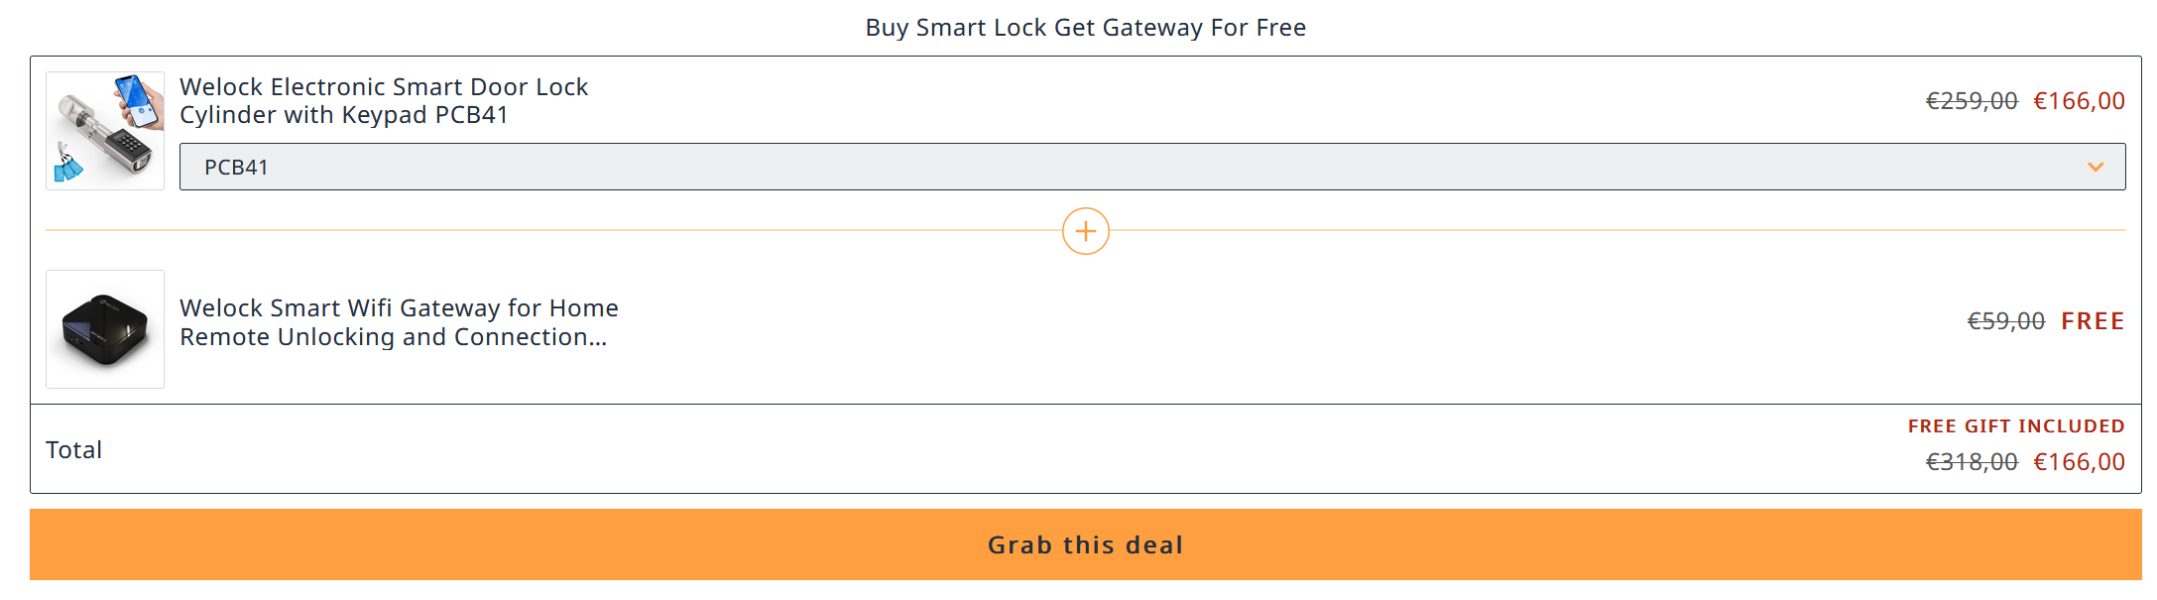Open the Wifi Gateway product thumbnail
Image resolution: width=2157 pixels, height=600 pixels.
click(105, 329)
